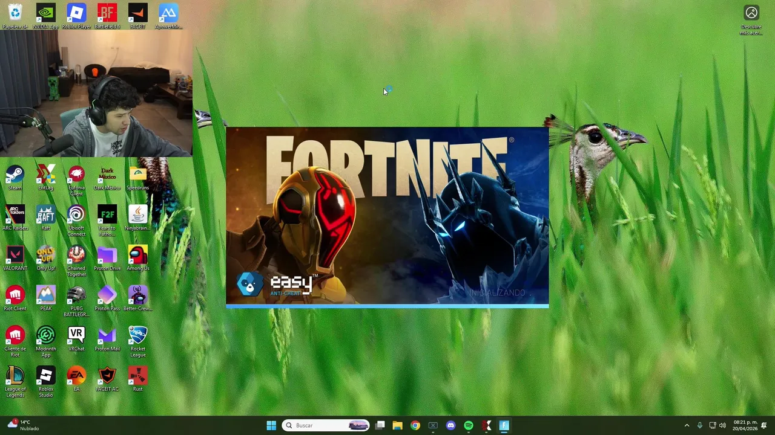
Task: Switch to Discord in the taskbar
Action: (450, 425)
